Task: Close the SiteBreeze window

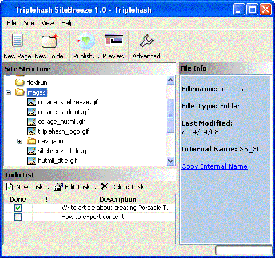Action: tap(265, 9)
